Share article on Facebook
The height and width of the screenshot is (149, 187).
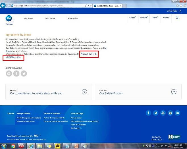(x=16, y=74)
